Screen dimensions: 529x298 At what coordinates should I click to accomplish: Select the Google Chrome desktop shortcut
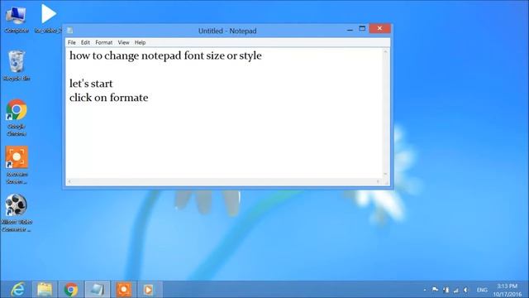(x=17, y=118)
